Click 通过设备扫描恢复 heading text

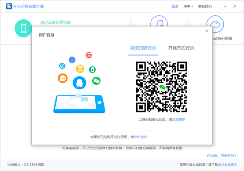(x=56, y=22)
